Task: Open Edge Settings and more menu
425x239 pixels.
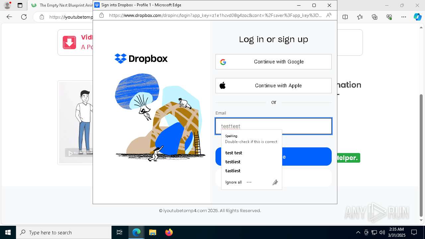Action: pyautogui.click(x=404, y=17)
